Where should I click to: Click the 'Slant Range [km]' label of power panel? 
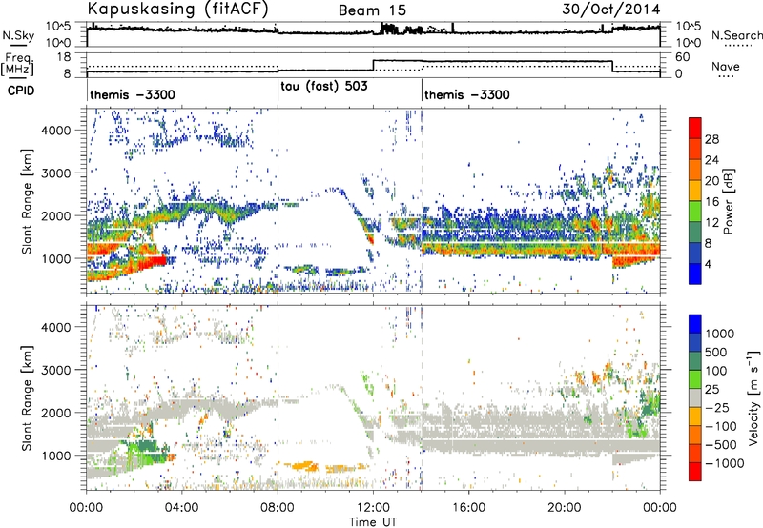point(27,201)
